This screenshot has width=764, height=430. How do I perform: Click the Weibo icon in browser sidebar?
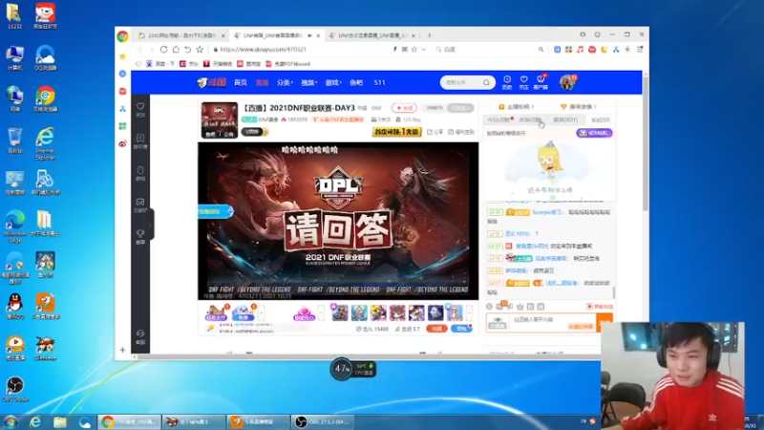pyautogui.click(x=122, y=144)
